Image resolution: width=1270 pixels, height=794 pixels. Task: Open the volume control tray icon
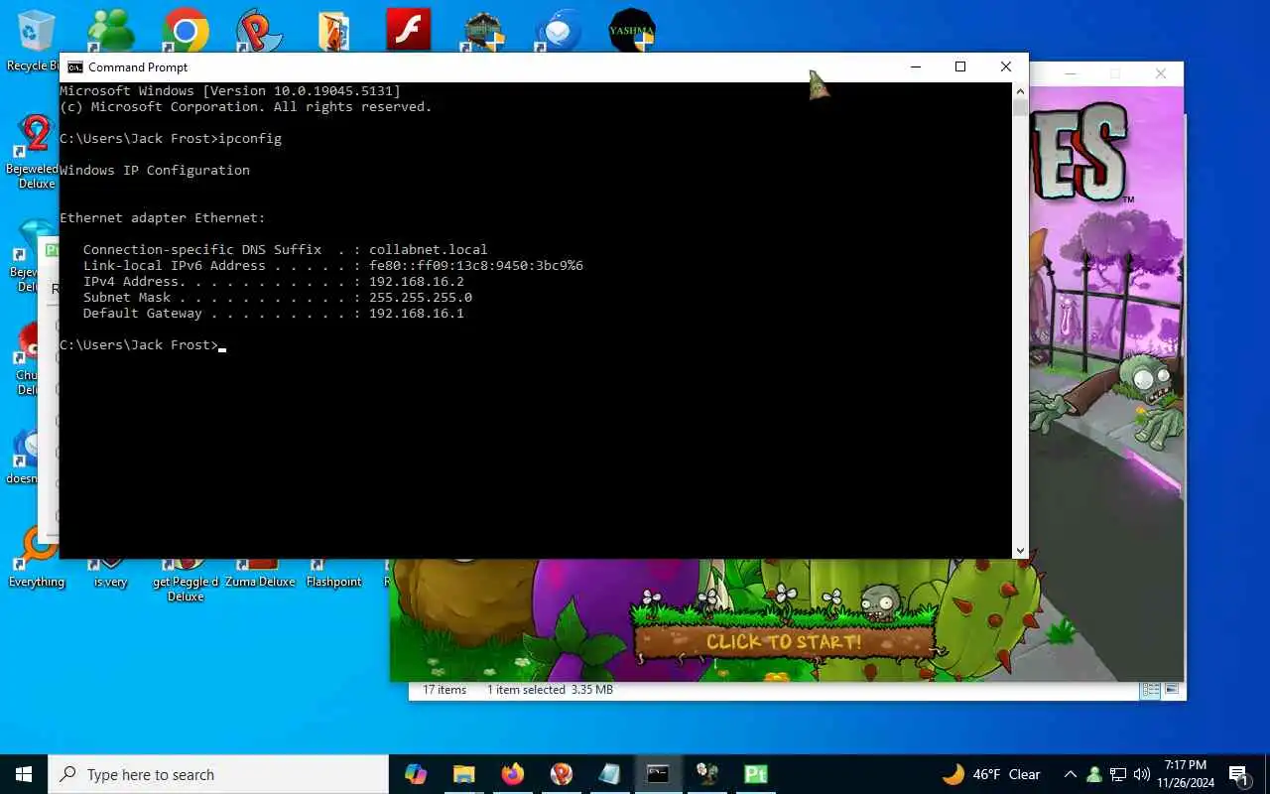pos(1142,774)
